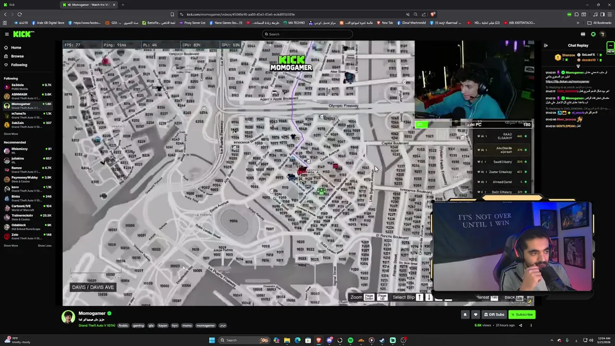Click Zolo channel avatar
Image resolution: width=615 pixels, height=346 pixels.
coord(7,236)
